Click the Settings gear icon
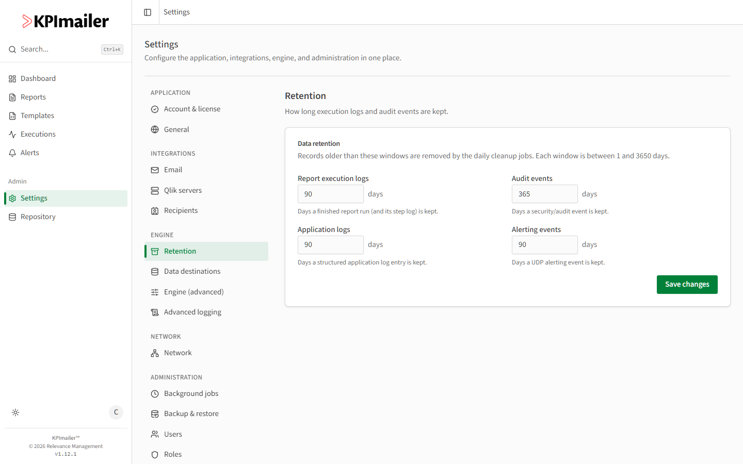Screen dimensions: 743x464 pyautogui.click(x=12, y=198)
